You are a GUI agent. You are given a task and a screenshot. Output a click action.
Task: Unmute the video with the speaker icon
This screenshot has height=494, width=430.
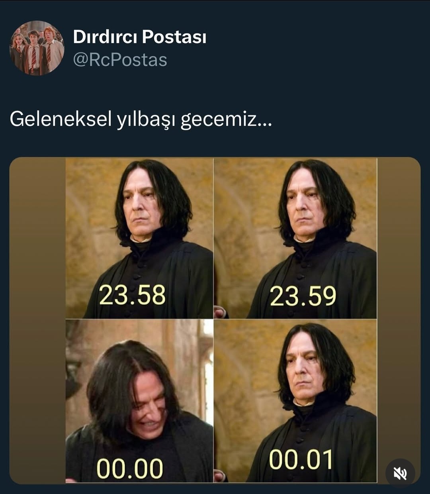tap(400, 473)
